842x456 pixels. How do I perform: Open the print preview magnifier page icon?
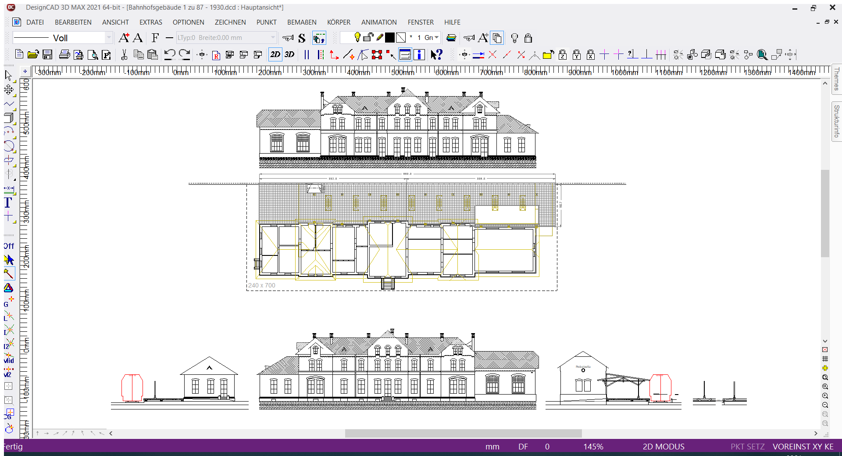(93, 54)
